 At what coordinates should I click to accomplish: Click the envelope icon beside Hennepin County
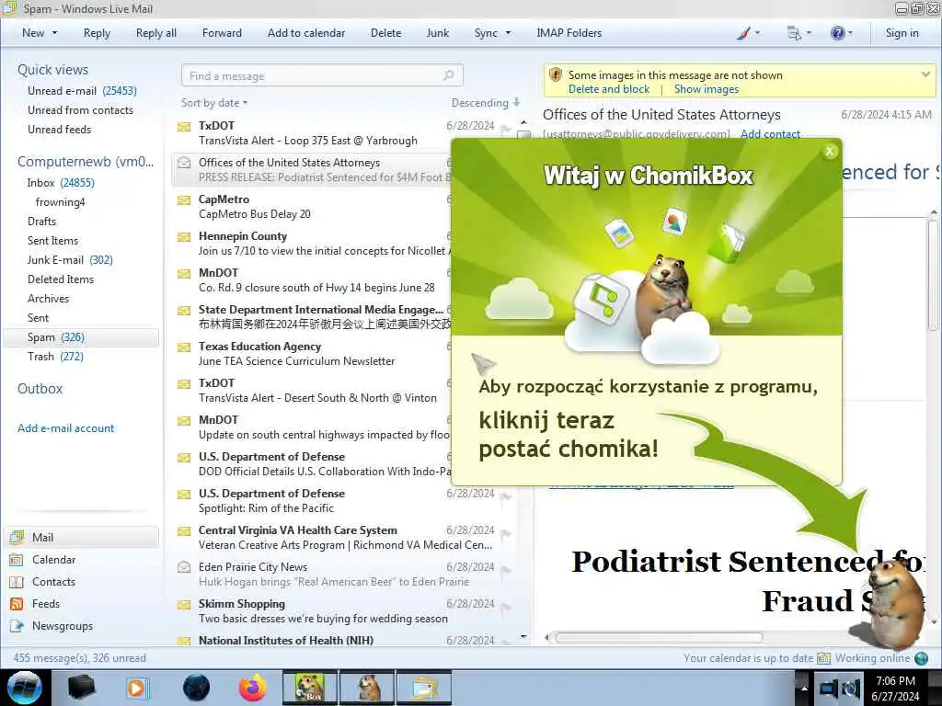(x=184, y=237)
